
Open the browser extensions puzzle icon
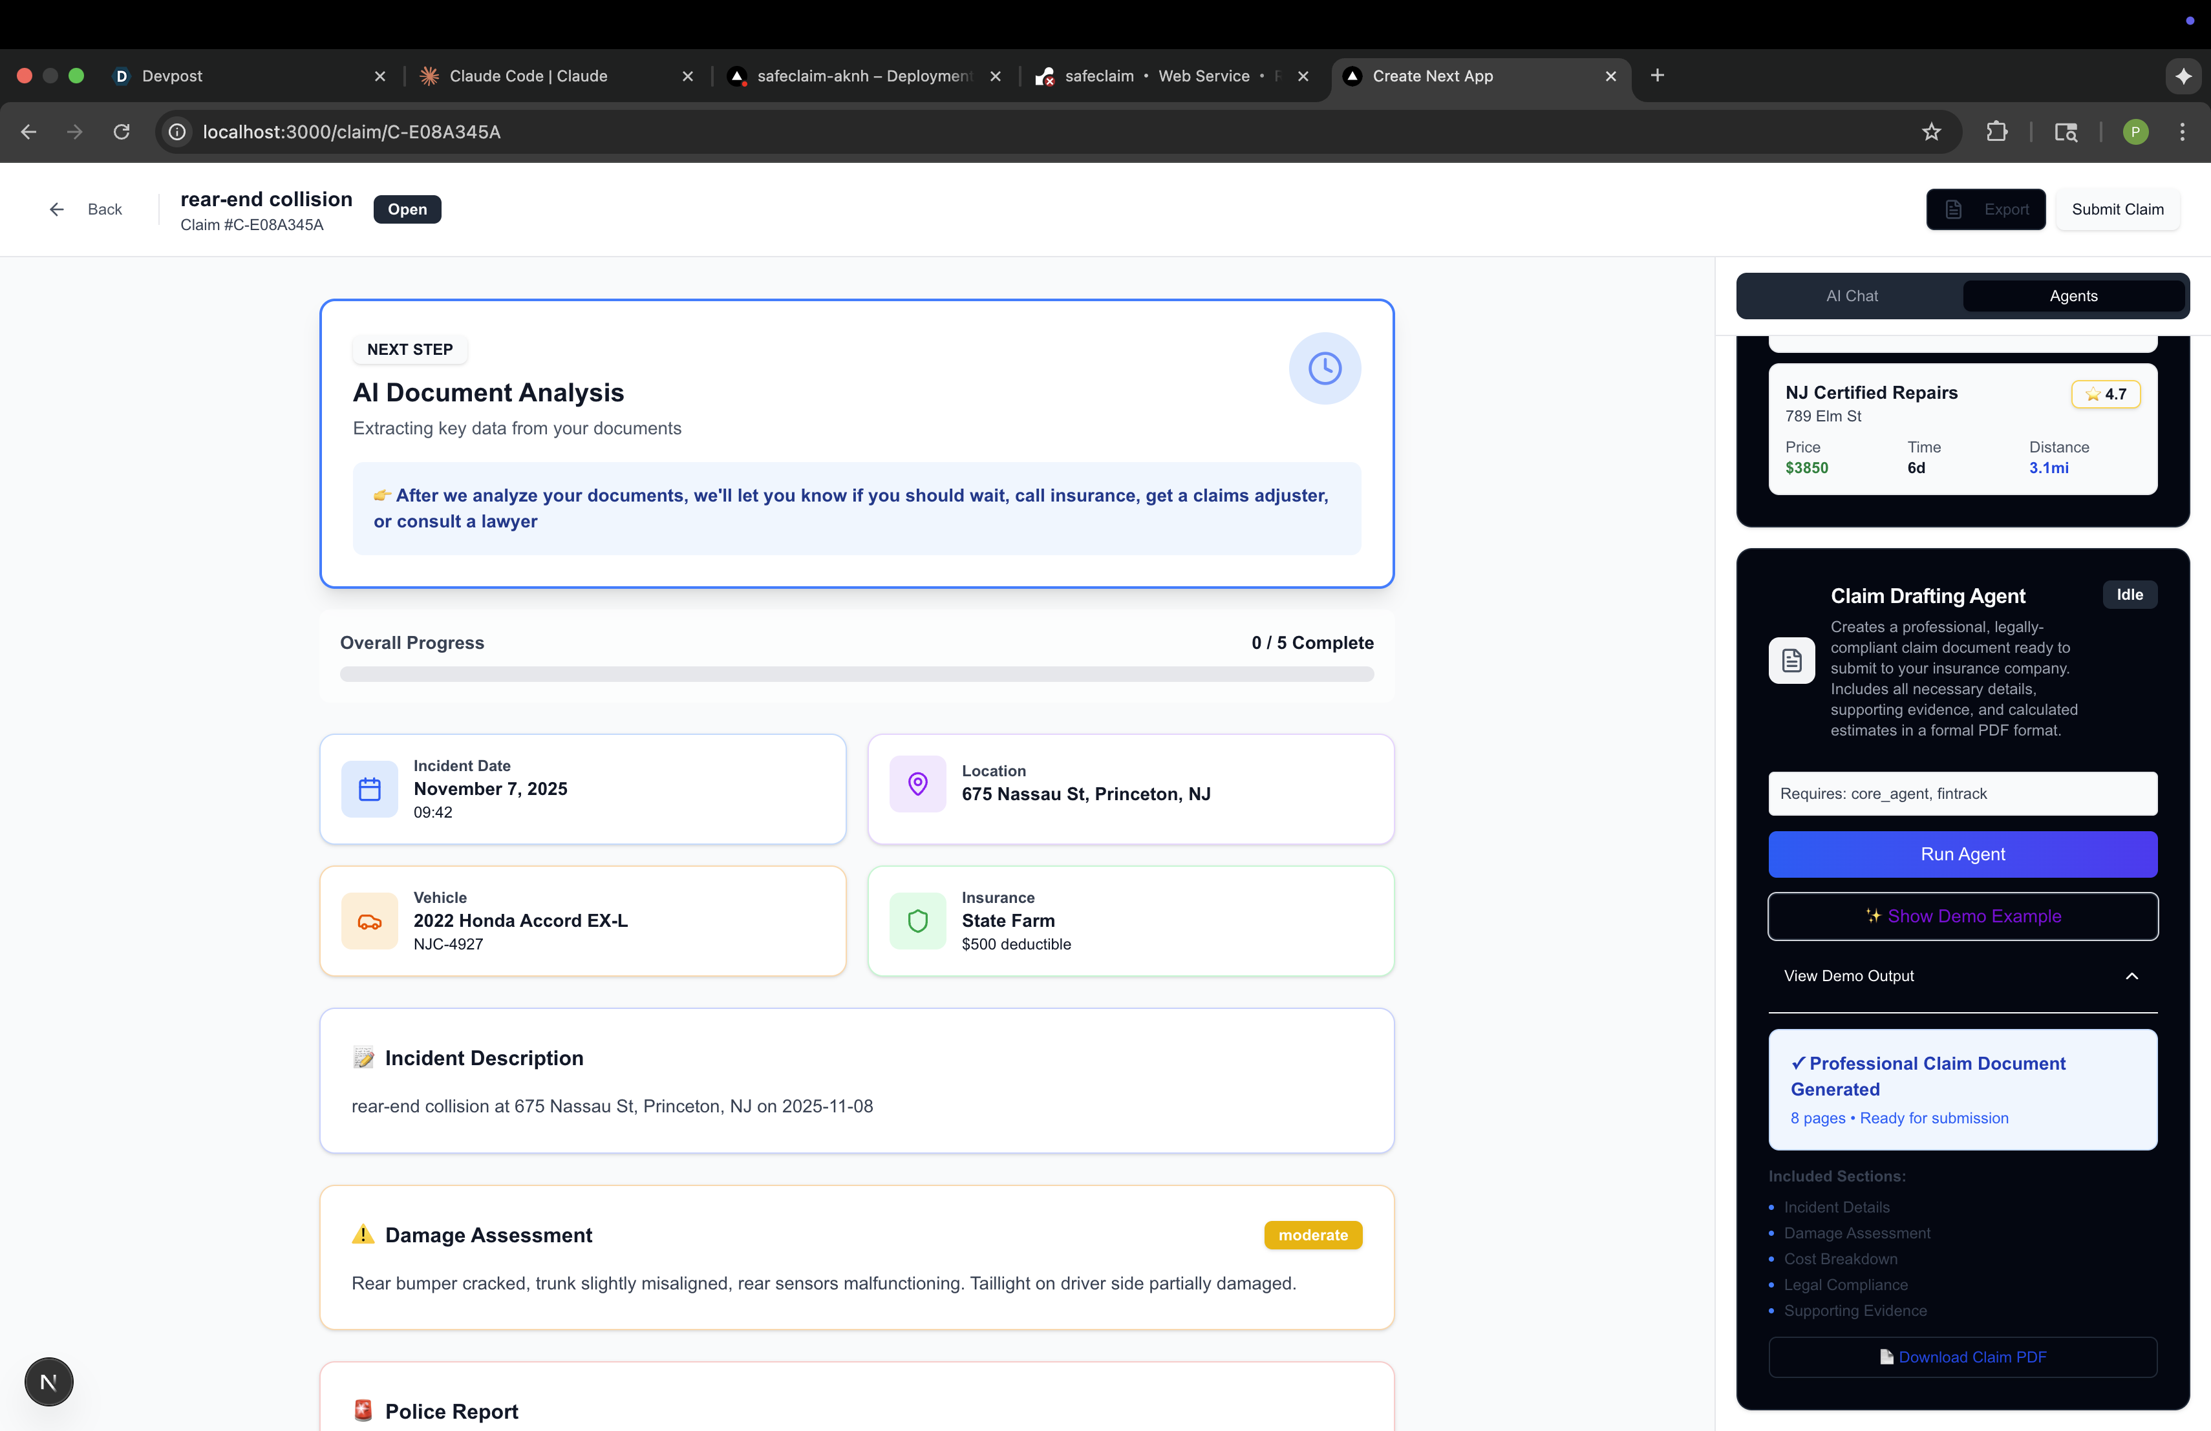tap(1996, 132)
